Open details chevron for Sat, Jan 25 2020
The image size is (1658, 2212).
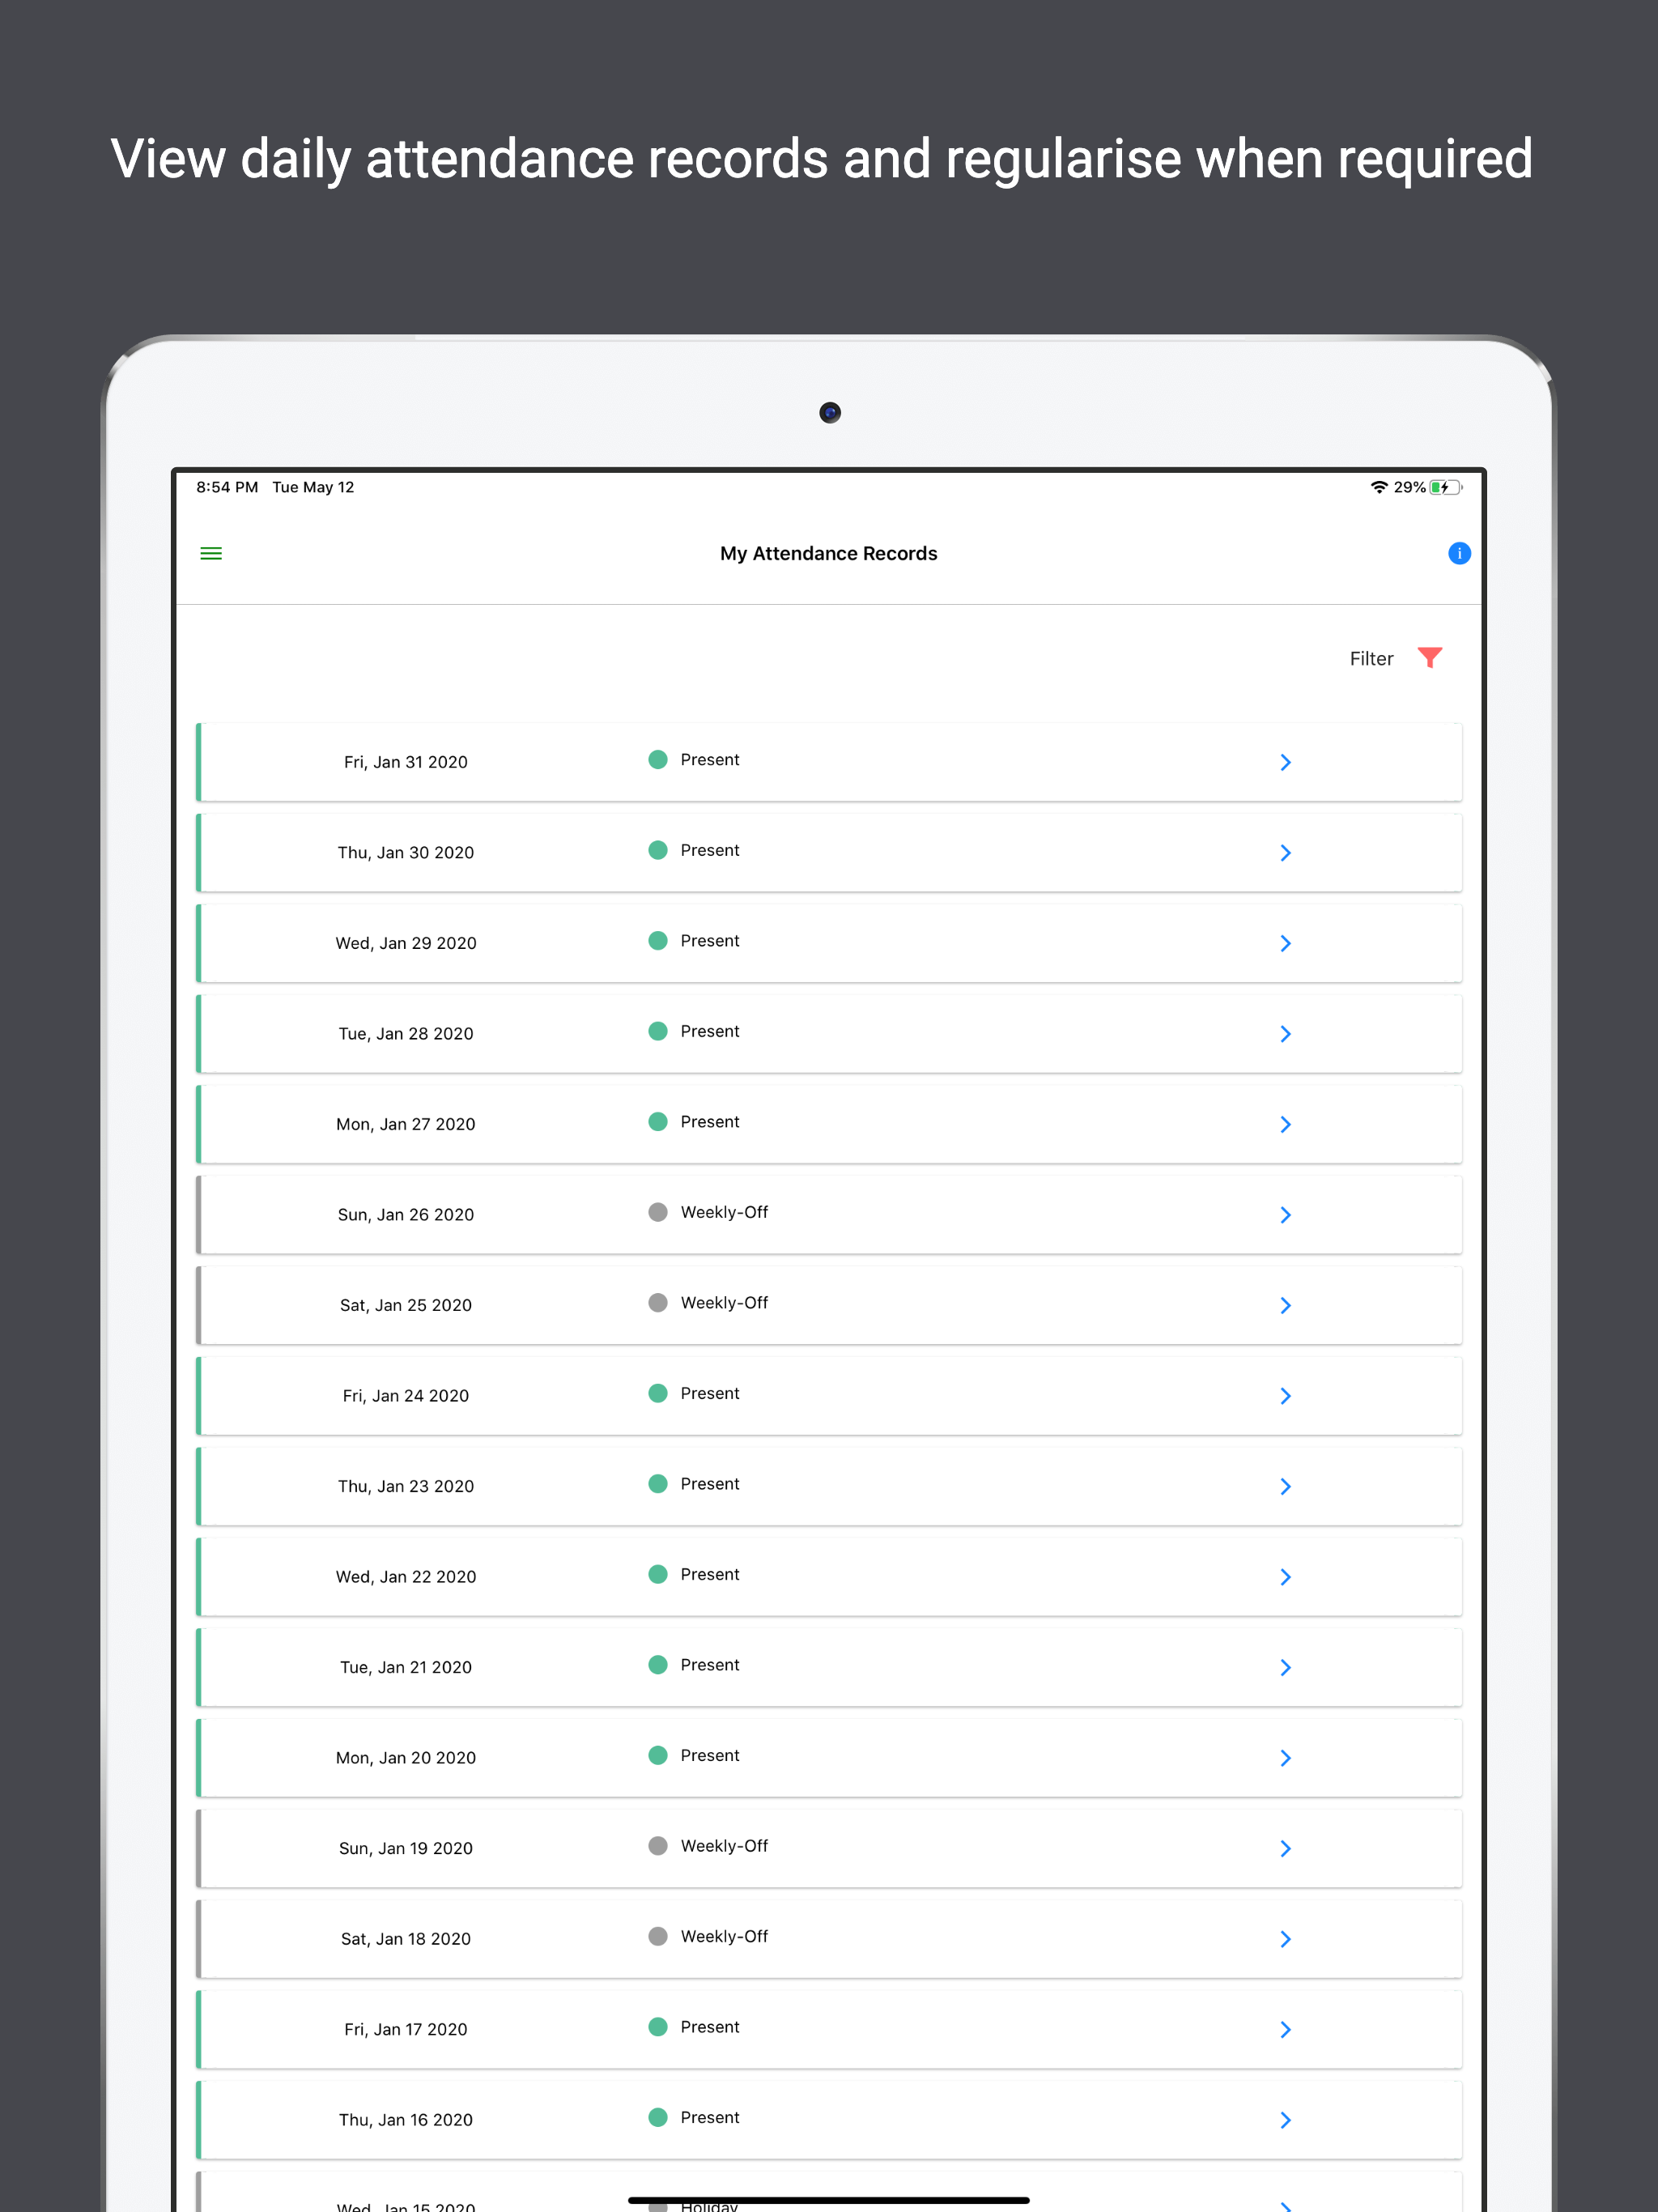coord(1286,1305)
